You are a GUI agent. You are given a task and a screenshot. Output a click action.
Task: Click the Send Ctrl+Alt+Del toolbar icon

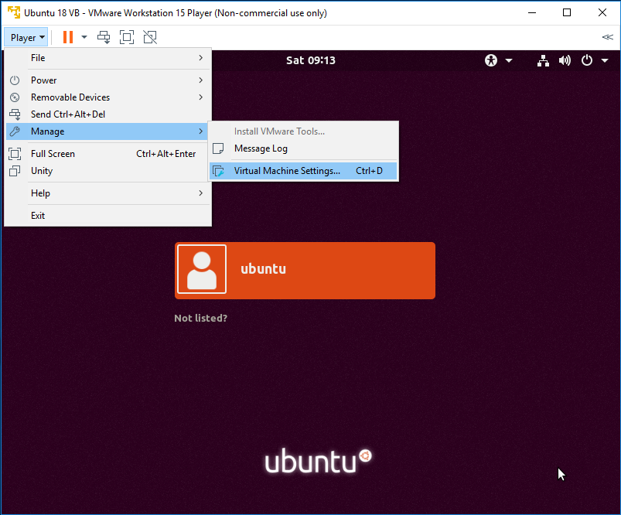pyautogui.click(x=104, y=37)
